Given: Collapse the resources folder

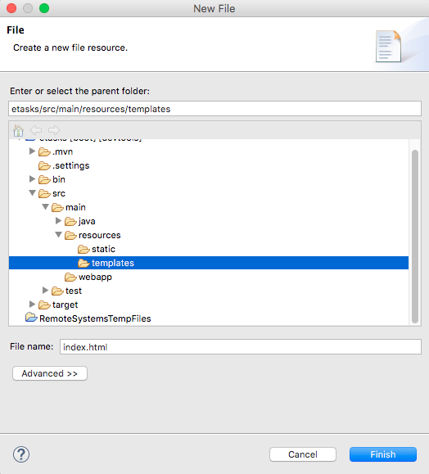Looking at the screenshot, I should coord(58,235).
